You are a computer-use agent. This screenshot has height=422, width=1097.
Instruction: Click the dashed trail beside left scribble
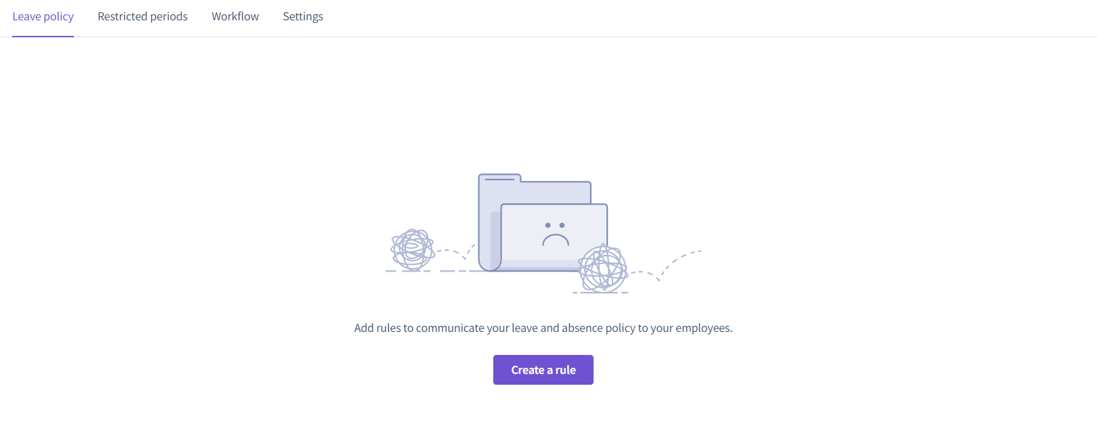pos(455,253)
